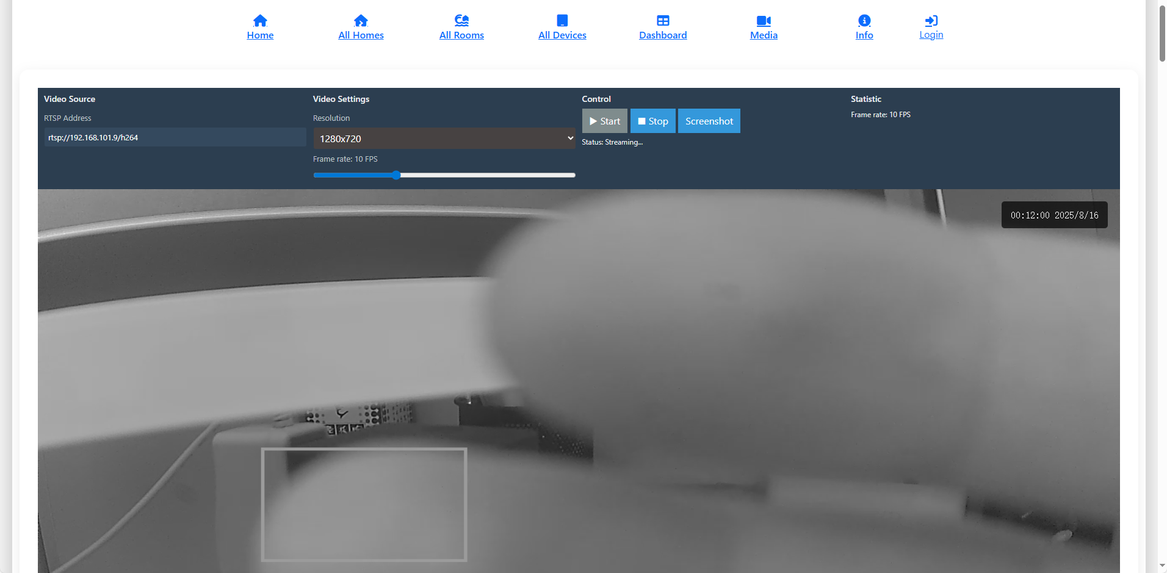This screenshot has height=573, width=1167.
Task: Open the Resolution 1280x720 dropdown
Action: click(x=444, y=139)
